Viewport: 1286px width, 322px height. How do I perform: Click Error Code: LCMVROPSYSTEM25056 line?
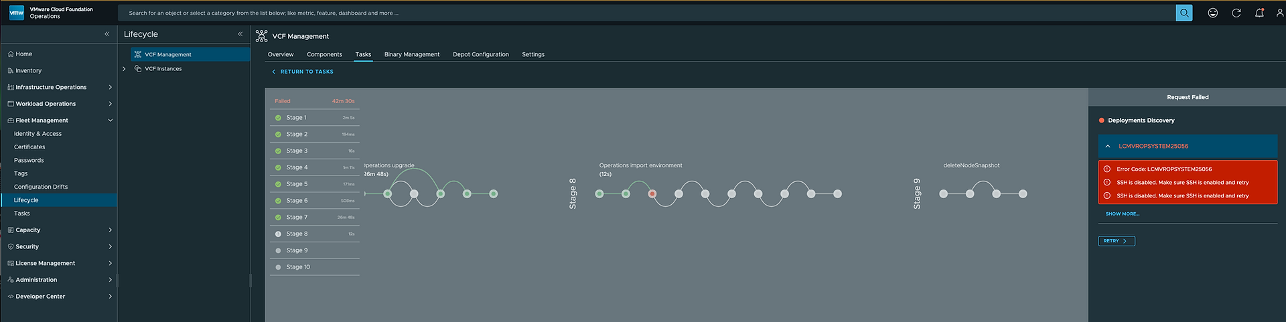pos(1164,169)
